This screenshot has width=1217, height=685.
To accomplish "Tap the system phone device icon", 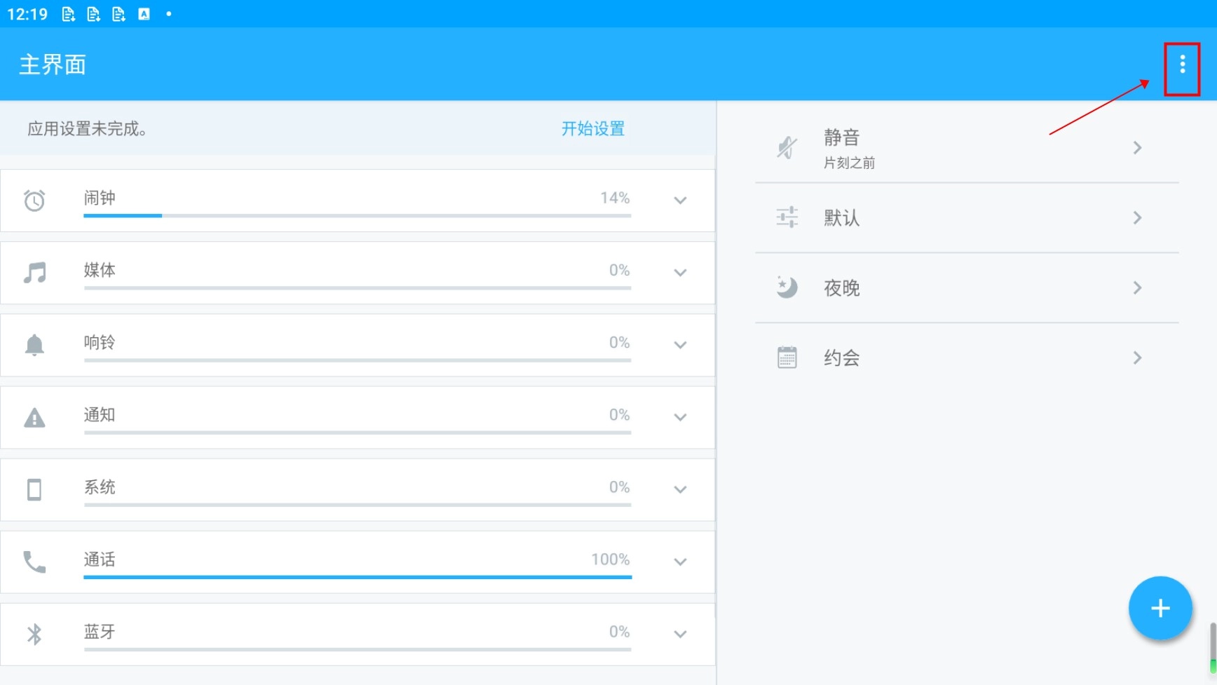I will point(34,489).
